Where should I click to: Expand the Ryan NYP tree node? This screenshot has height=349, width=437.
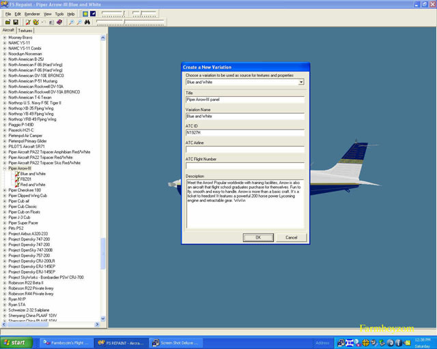pyautogui.click(x=5, y=299)
